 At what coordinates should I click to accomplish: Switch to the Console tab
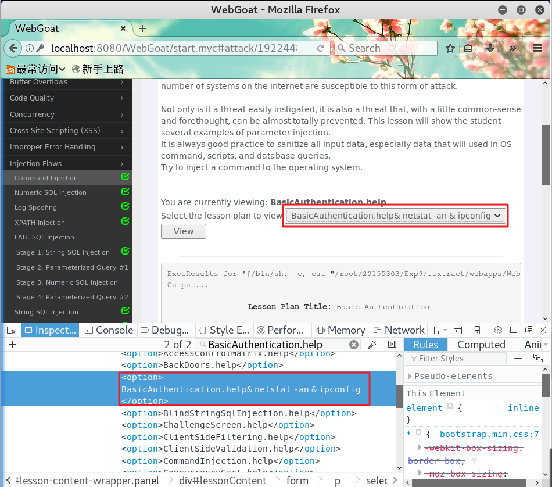[x=109, y=330]
